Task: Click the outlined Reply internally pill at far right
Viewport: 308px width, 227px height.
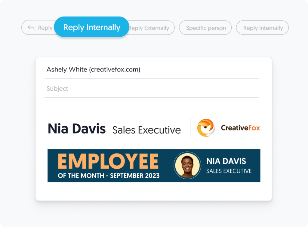Action: [263, 28]
